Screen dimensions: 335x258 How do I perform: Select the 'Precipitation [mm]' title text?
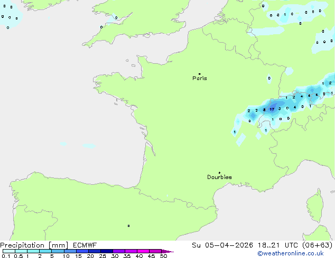pos(34,245)
